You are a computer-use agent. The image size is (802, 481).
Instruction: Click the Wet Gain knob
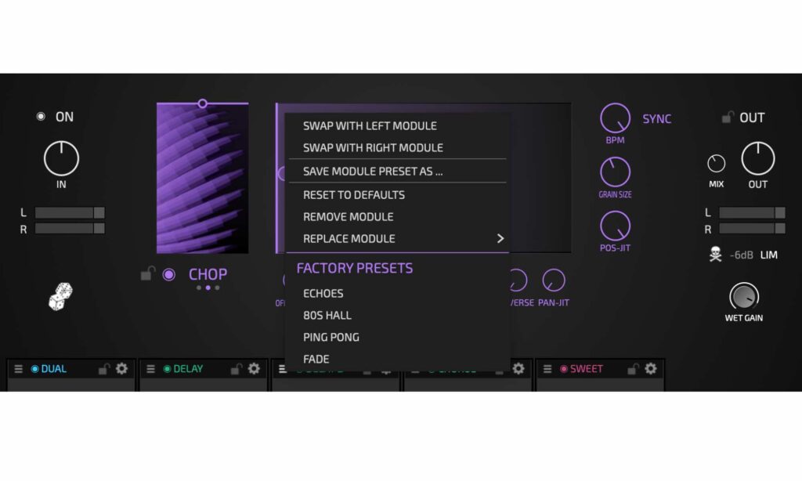(x=743, y=296)
